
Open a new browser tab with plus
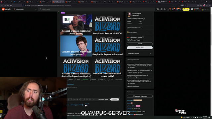pos(195,2)
